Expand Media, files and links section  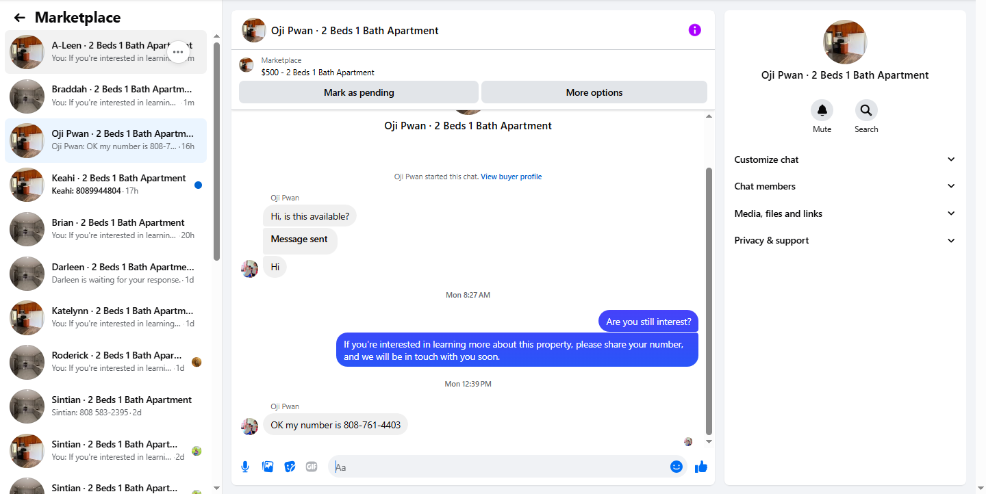tap(845, 213)
